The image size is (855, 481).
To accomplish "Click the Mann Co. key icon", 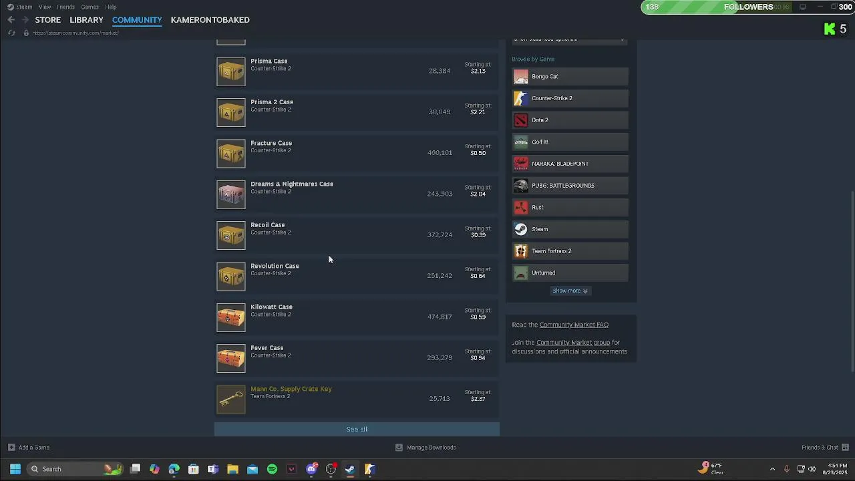I will [231, 399].
